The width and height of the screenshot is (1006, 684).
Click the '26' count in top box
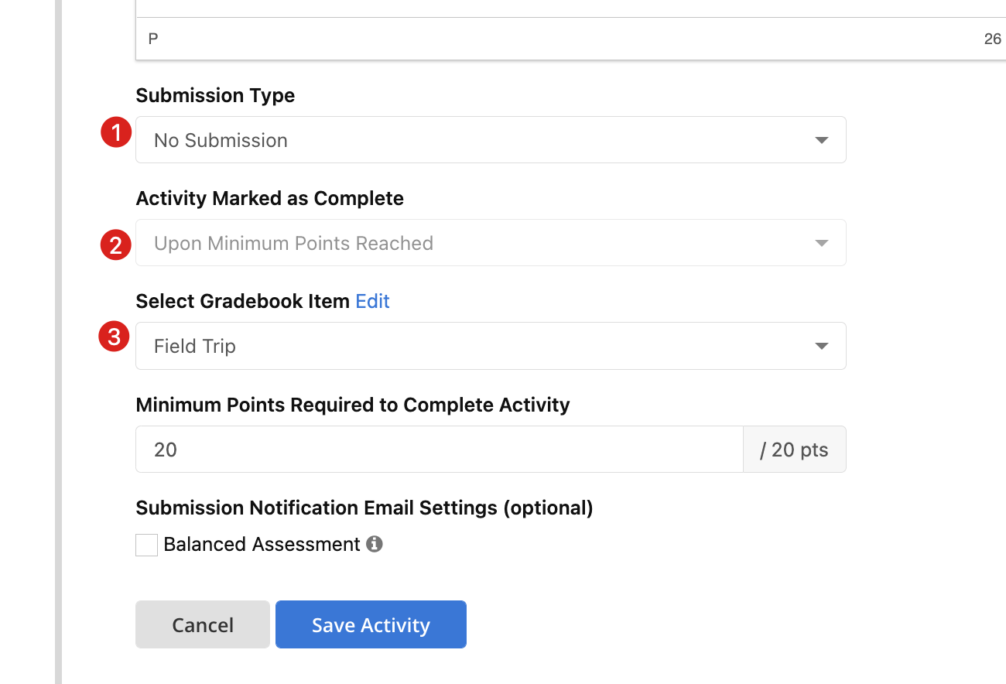[x=992, y=39]
